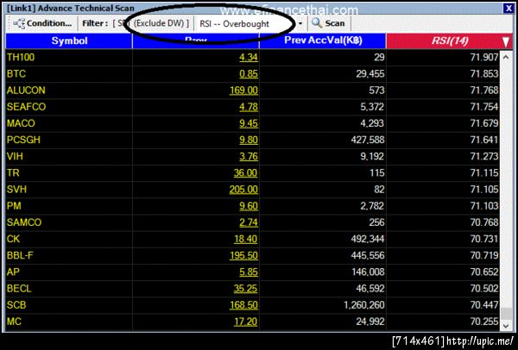Screen dimensions: 518x350
Task: Sort by the RSI(14) column header
Action: tap(449, 41)
